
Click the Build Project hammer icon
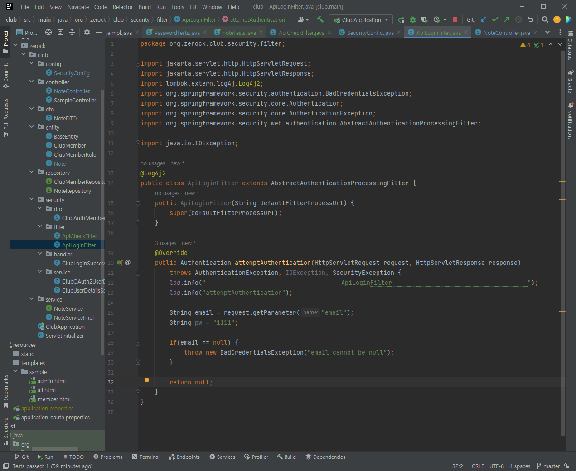point(320,19)
